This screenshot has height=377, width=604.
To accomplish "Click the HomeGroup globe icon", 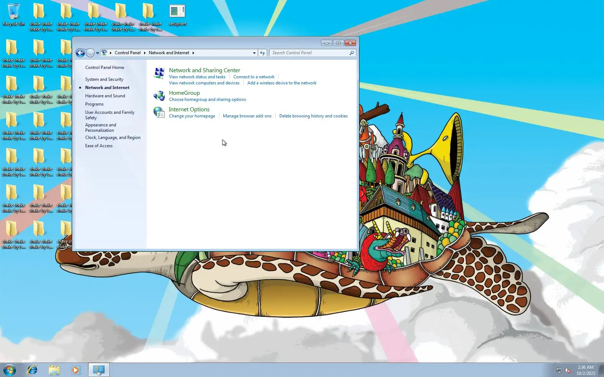I will coord(159,96).
